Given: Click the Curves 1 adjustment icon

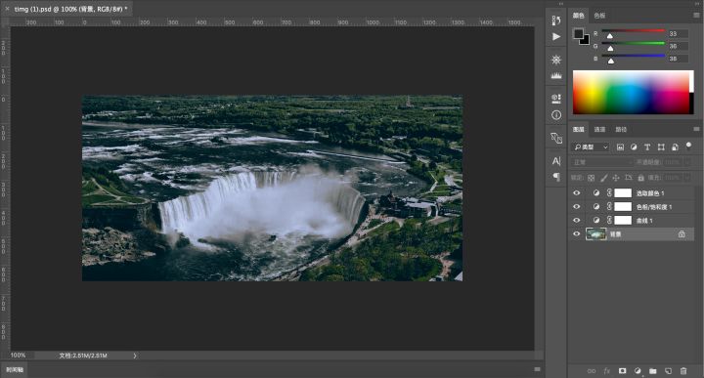Looking at the screenshot, I should 596,220.
